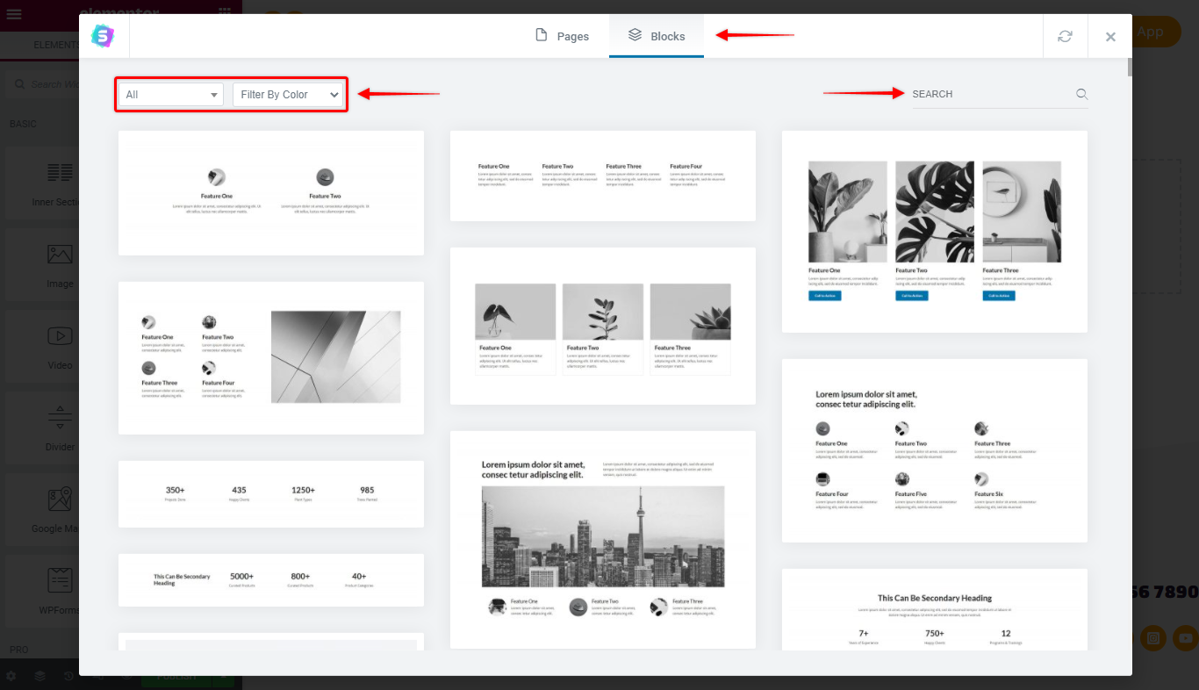Select the ELEMENTS tab in the Elementor panel
The width and height of the screenshot is (1199, 690).
[58, 45]
